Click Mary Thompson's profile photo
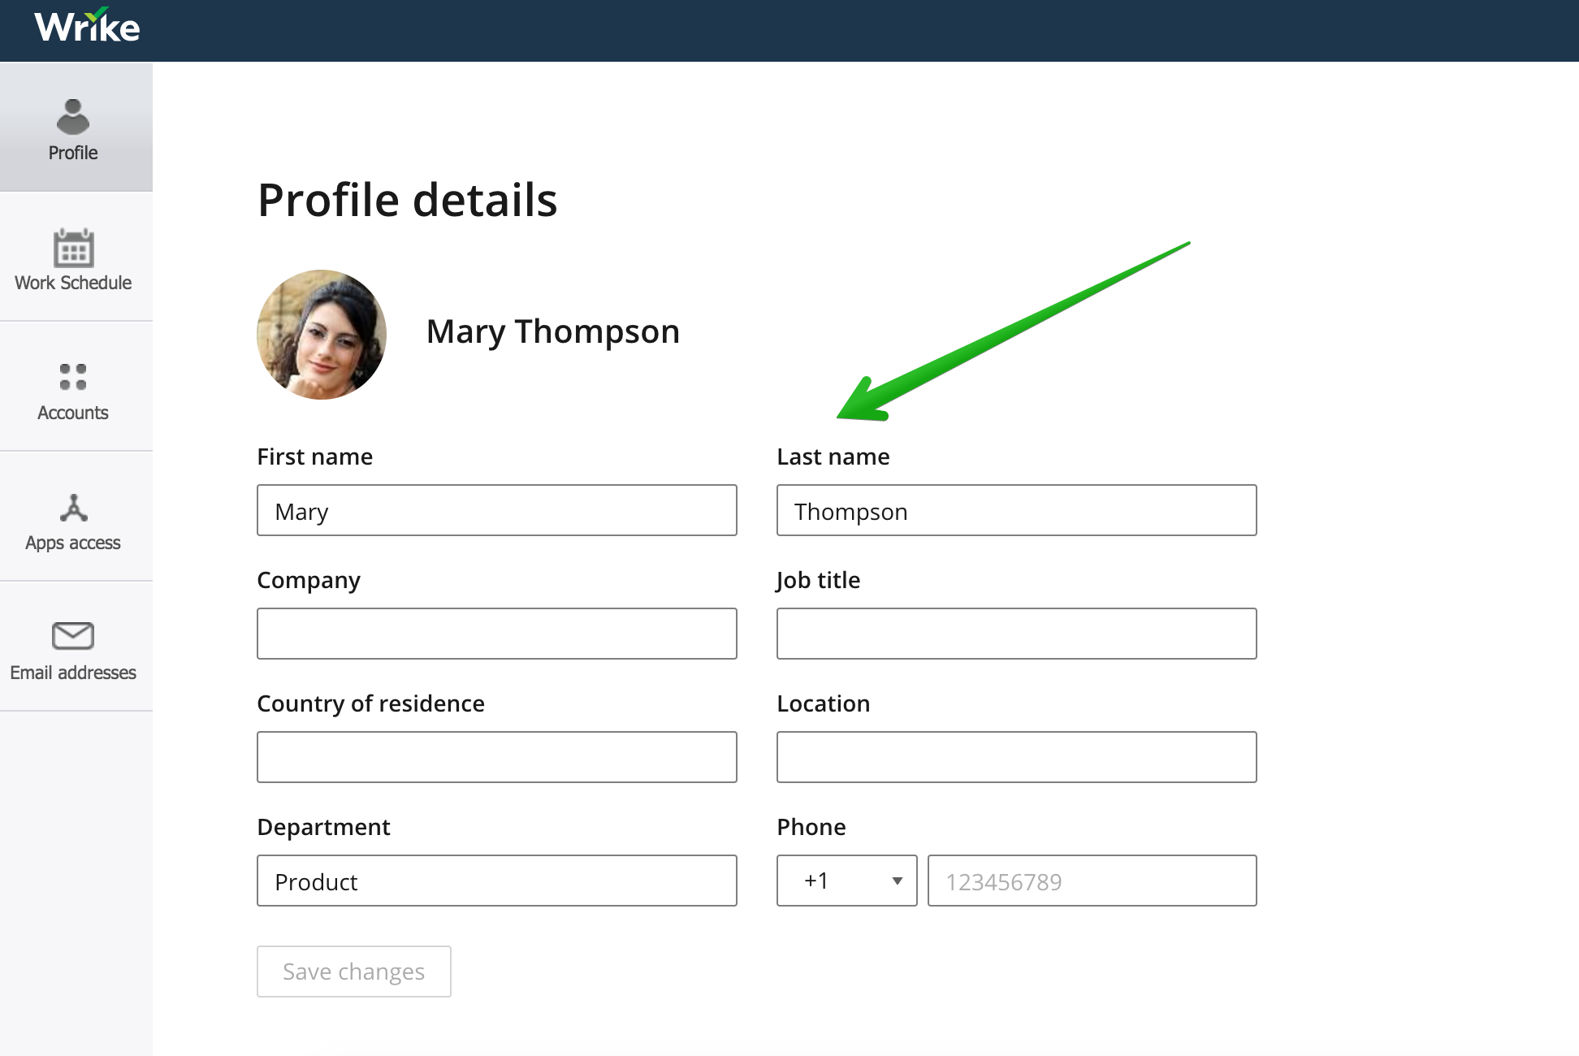 pyautogui.click(x=322, y=335)
